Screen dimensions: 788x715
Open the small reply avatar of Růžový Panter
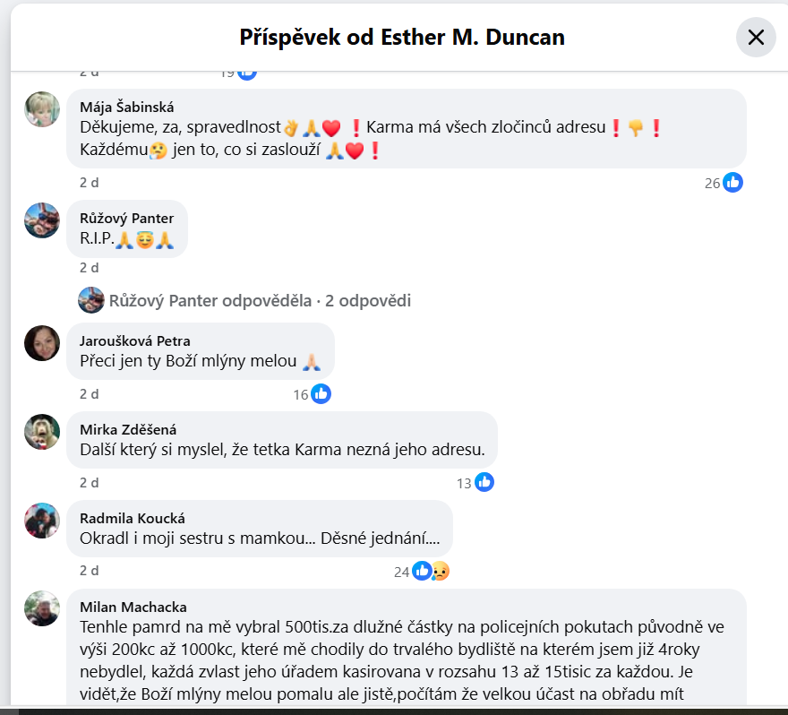click(x=91, y=300)
